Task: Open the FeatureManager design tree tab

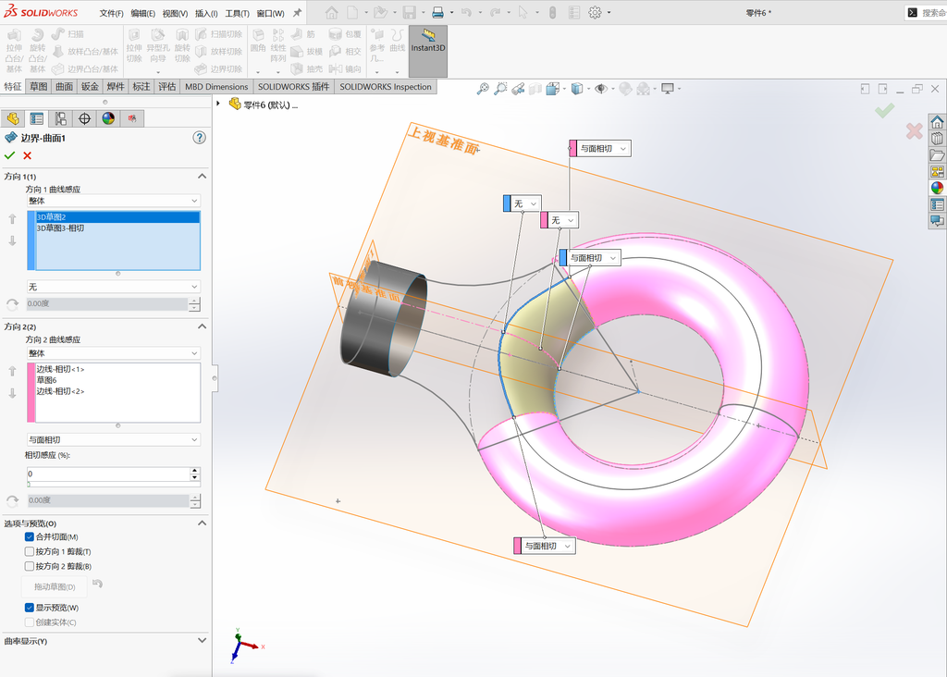Action: point(13,118)
